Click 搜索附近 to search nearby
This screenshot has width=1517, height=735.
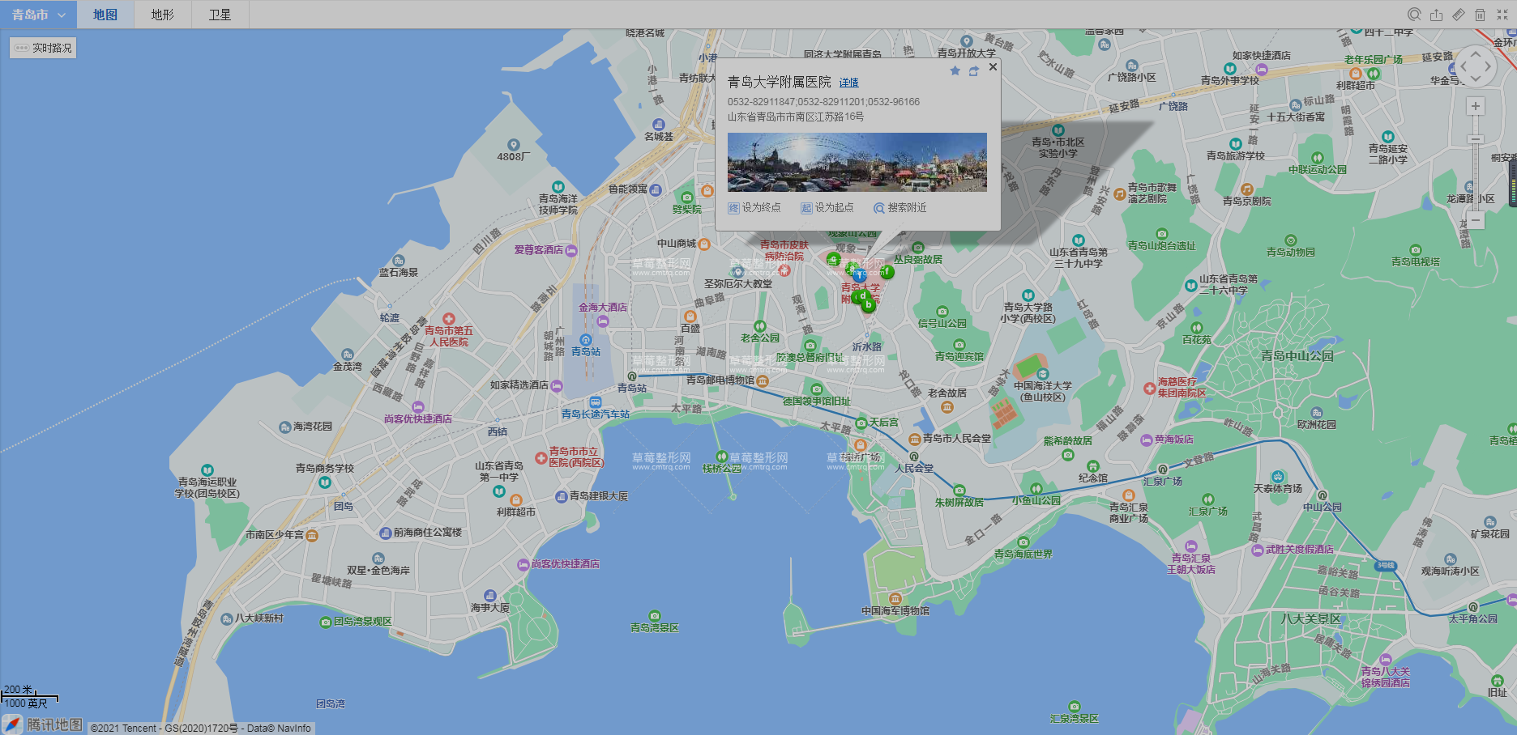tap(900, 208)
